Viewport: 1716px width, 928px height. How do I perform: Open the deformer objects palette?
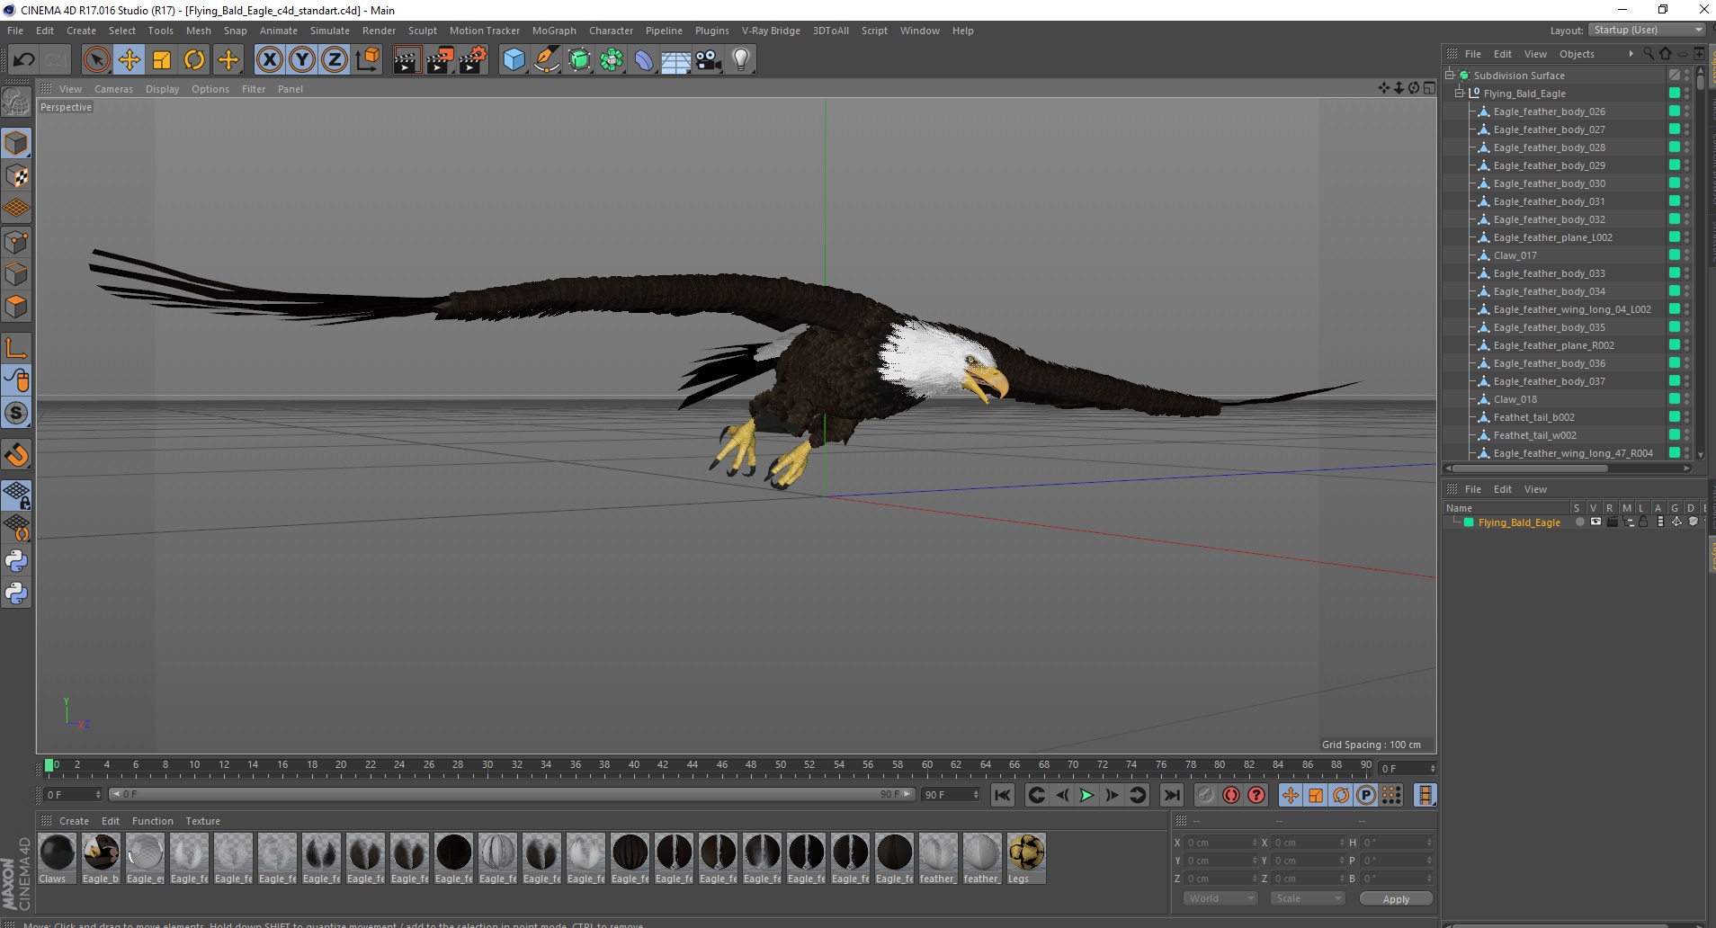[645, 60]
